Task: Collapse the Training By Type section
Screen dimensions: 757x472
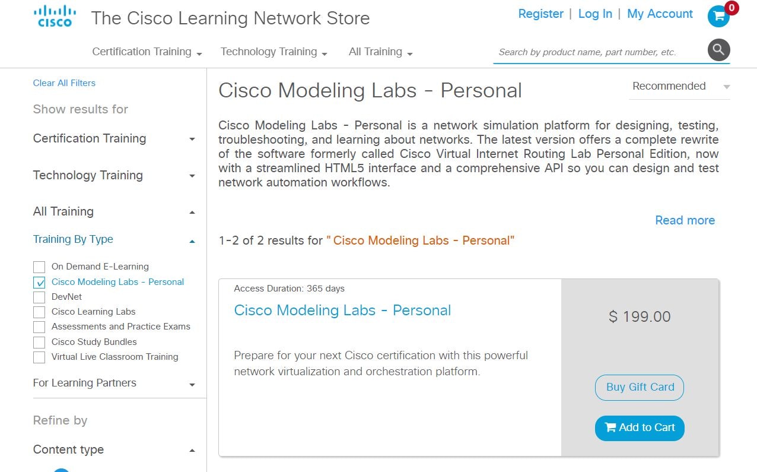Action: (x=192, y=241)
